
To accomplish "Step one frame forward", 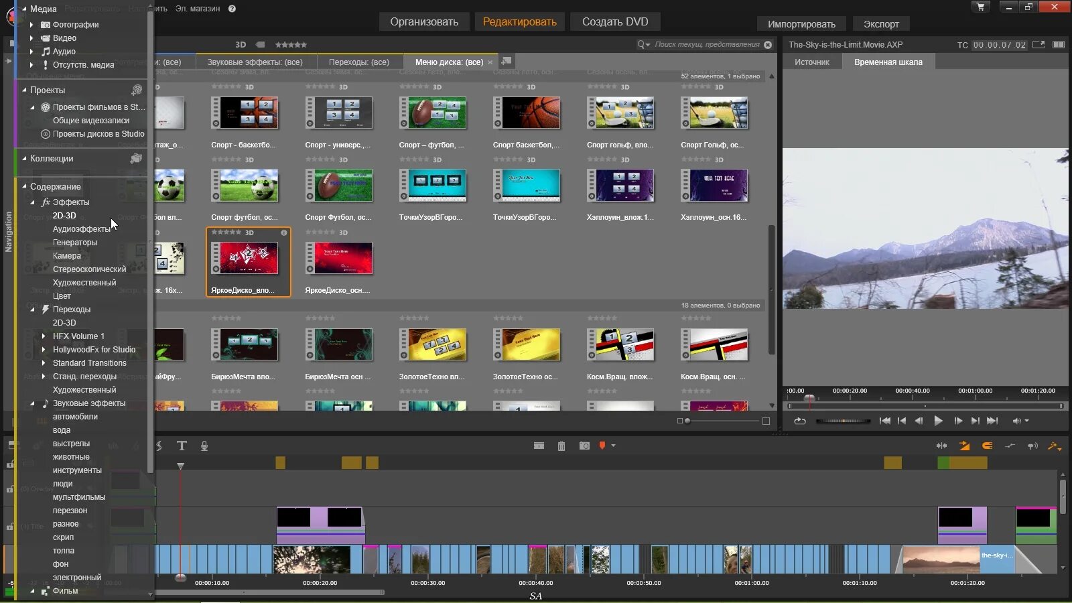I will point(958,421).
